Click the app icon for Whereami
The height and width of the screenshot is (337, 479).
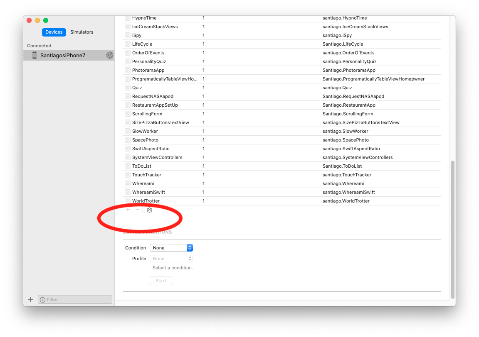click(128, 183)
